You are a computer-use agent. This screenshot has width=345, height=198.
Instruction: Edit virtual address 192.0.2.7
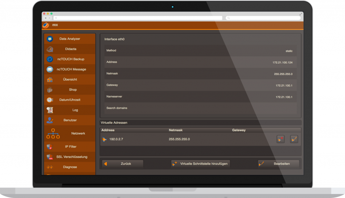[x=294, y=139]
